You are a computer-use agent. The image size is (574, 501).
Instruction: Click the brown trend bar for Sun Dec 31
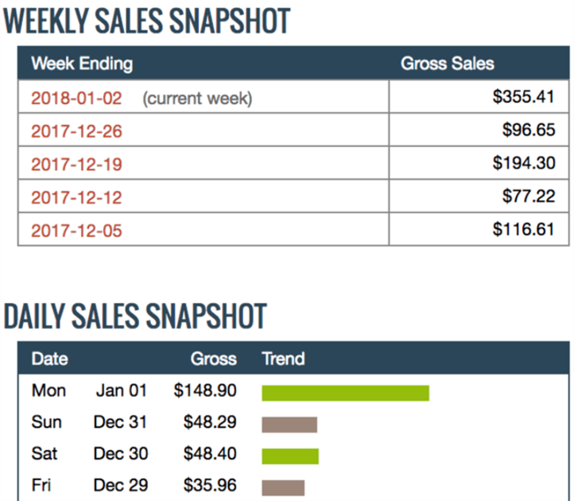pos(289,425)
